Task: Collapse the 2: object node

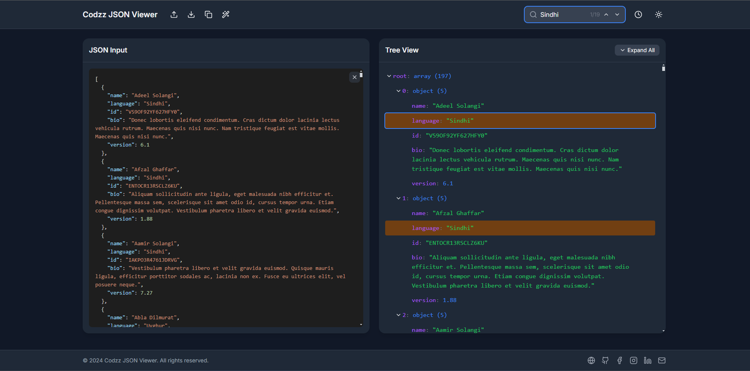Action: (x=399, y=315)
